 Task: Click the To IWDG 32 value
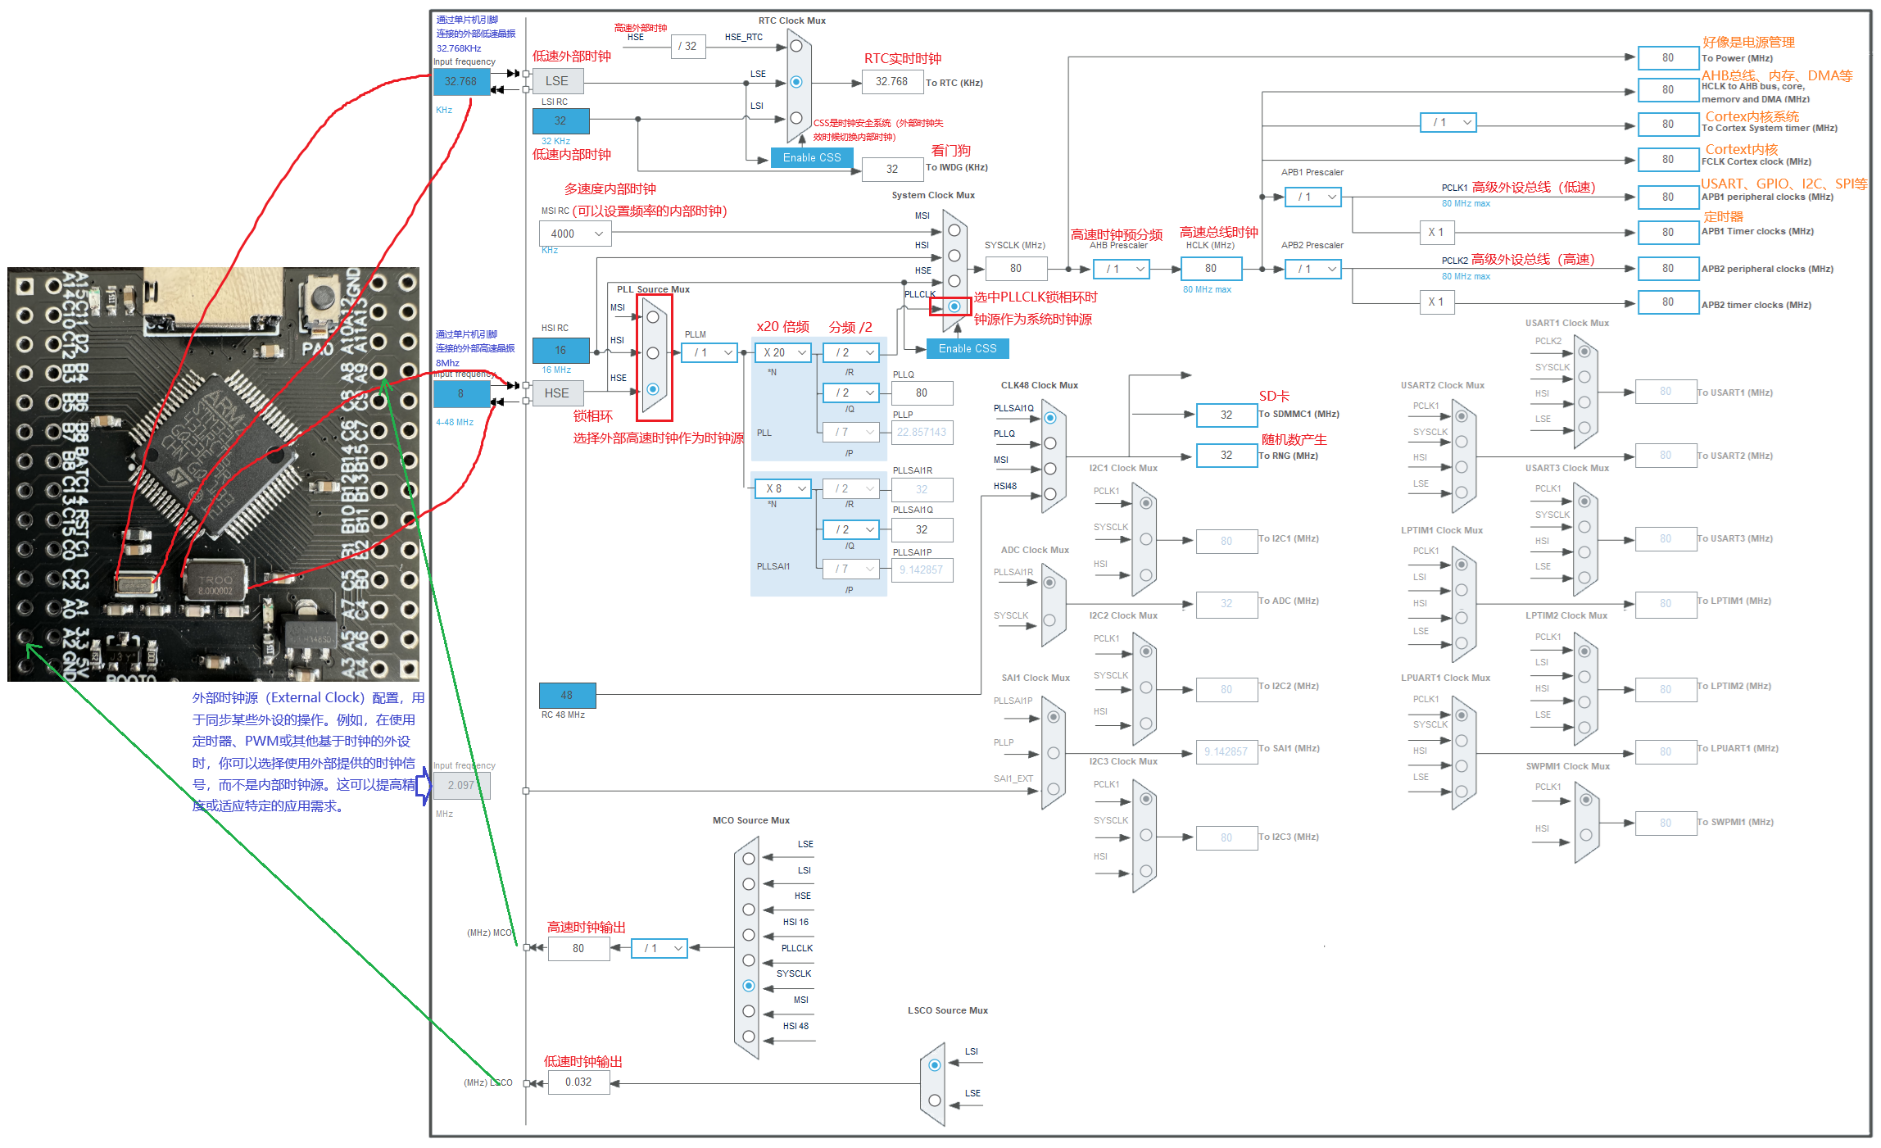coord(892,169)
